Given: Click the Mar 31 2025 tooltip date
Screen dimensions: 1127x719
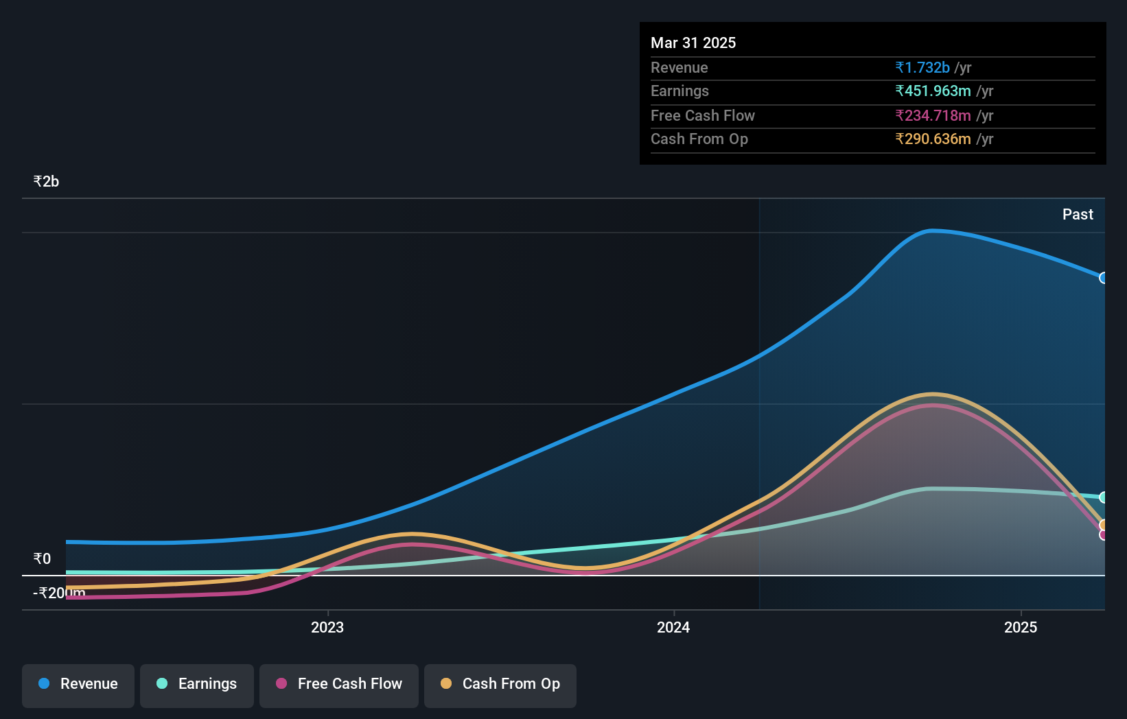Looking at the screenshot, I should tap(693, 43).
